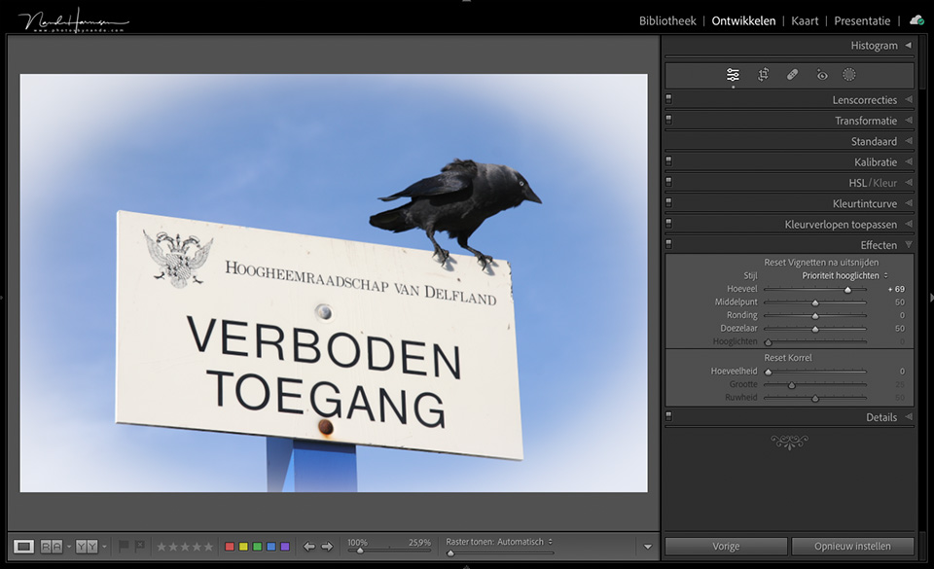The height and width of the screenshot is (569, 934).
Task: Collapse the Effecten panel triangle
Action: coord(909,245)
